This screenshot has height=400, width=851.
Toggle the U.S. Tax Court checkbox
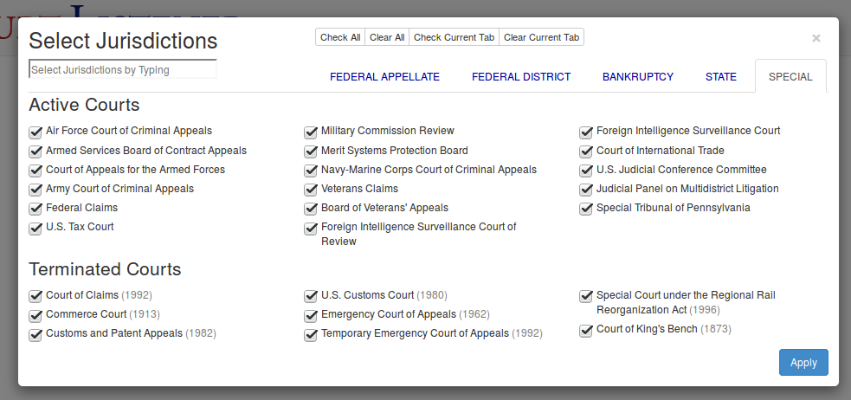[x=35, y=228]
